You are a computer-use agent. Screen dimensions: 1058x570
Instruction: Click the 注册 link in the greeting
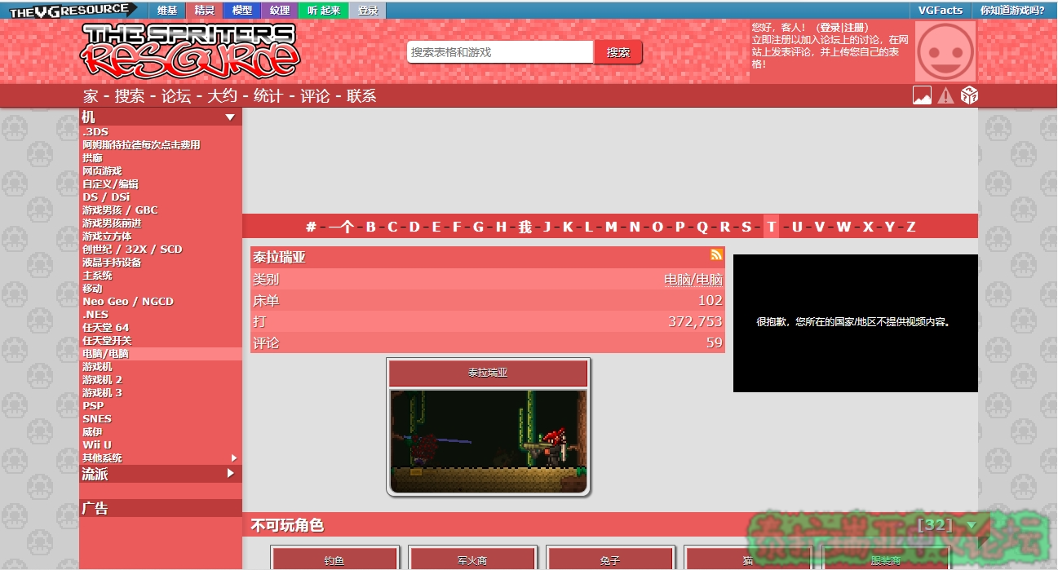[x=855, y=28]
